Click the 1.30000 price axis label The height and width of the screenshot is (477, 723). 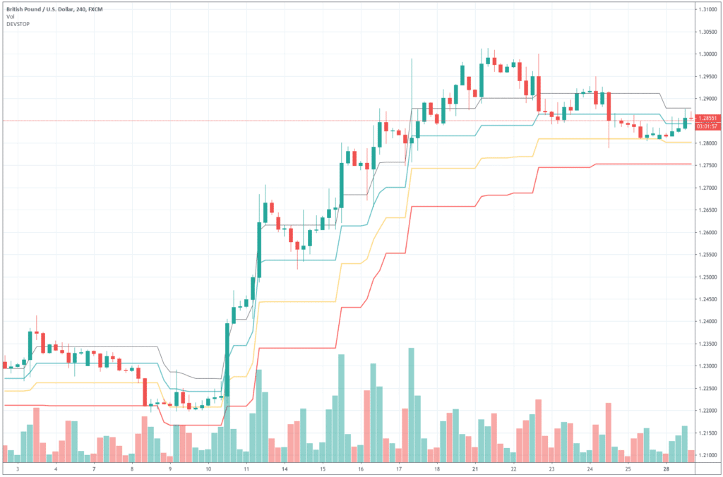click(707, 54)
